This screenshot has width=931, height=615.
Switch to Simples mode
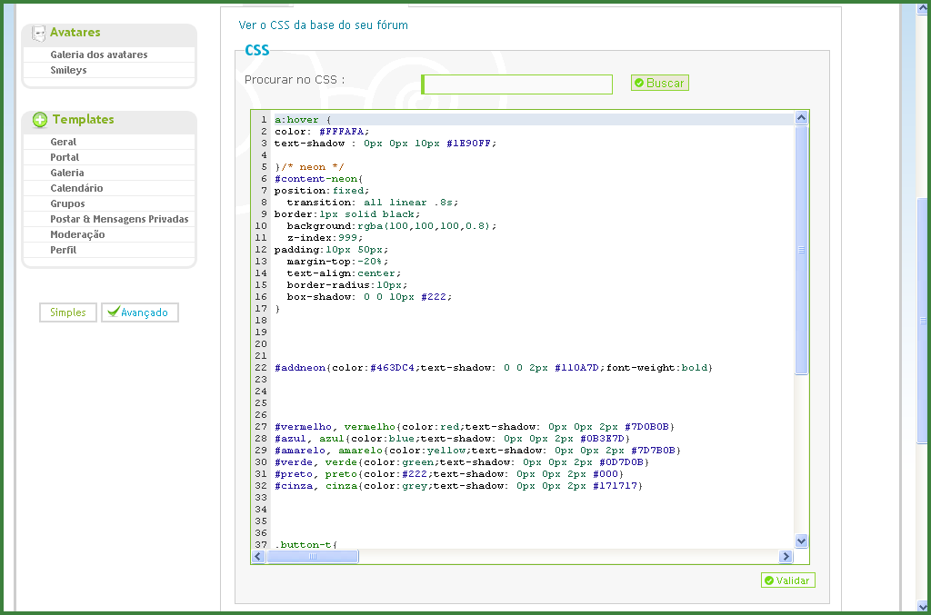67,312
